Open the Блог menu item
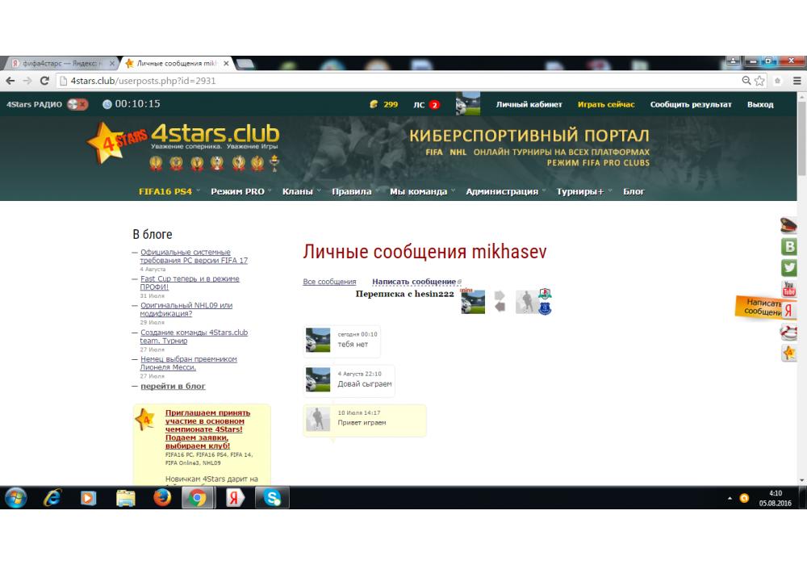The image size is (807, 565). pyautogui.click(x=633, y=191)
